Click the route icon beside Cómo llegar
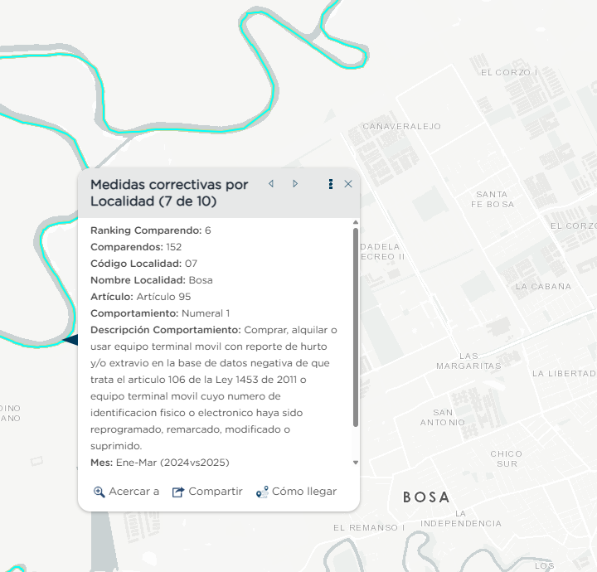597x572 pixels. 262,492
